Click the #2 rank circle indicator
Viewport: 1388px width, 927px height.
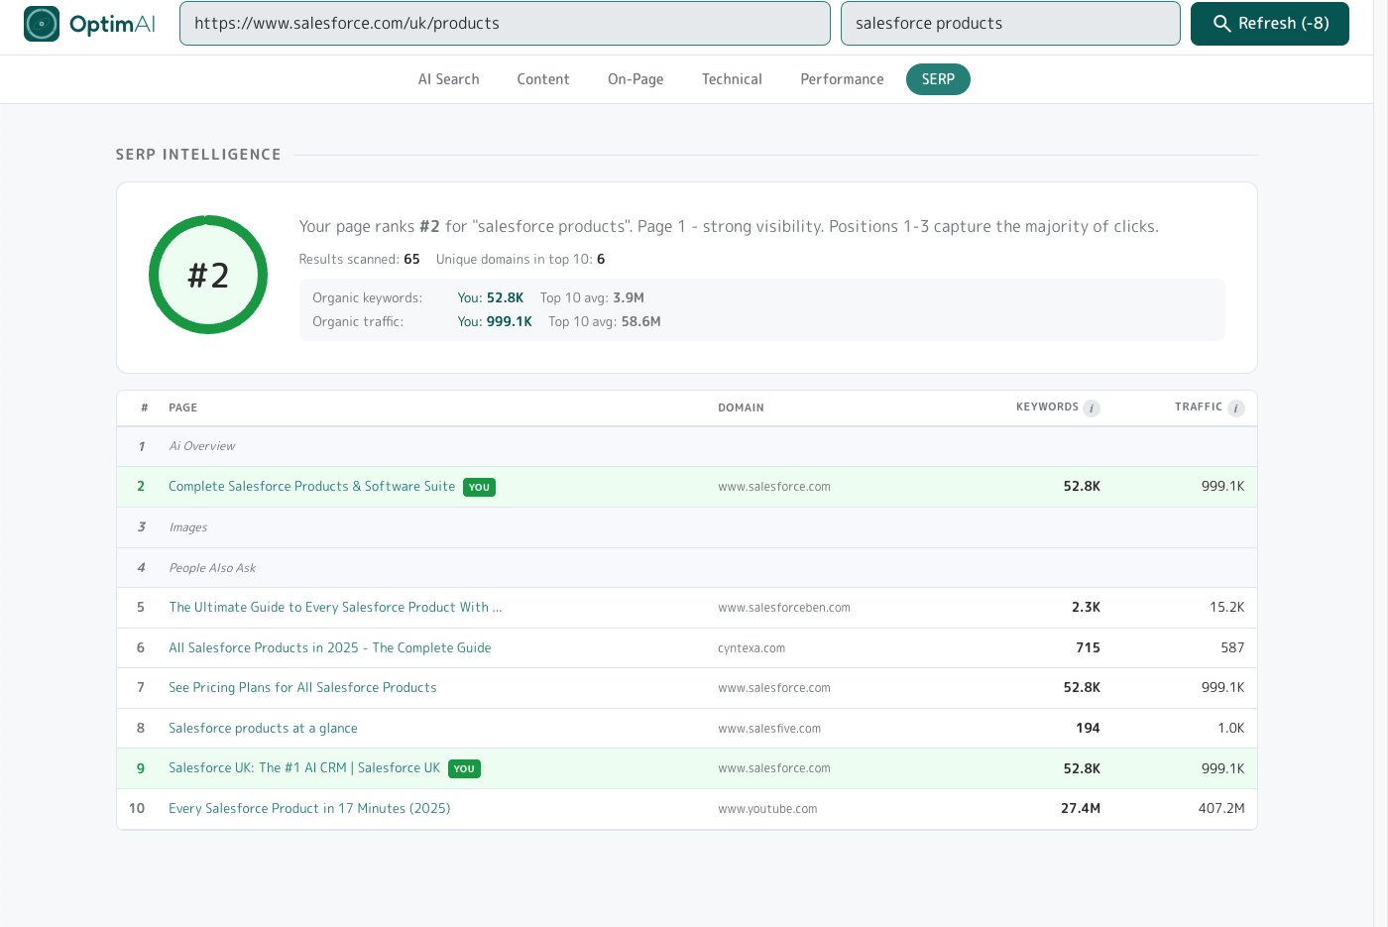[208, 275]
